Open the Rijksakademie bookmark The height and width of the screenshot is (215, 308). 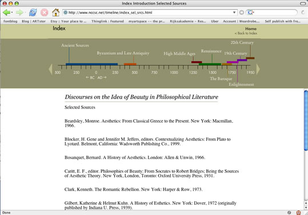click(x=188, y=21)
